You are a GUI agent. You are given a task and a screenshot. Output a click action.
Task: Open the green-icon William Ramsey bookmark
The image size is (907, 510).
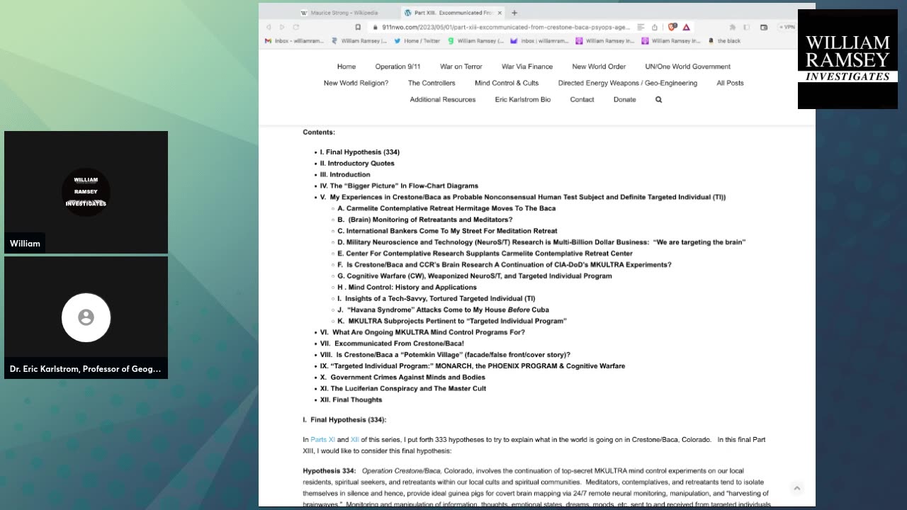tap(476, 41)
